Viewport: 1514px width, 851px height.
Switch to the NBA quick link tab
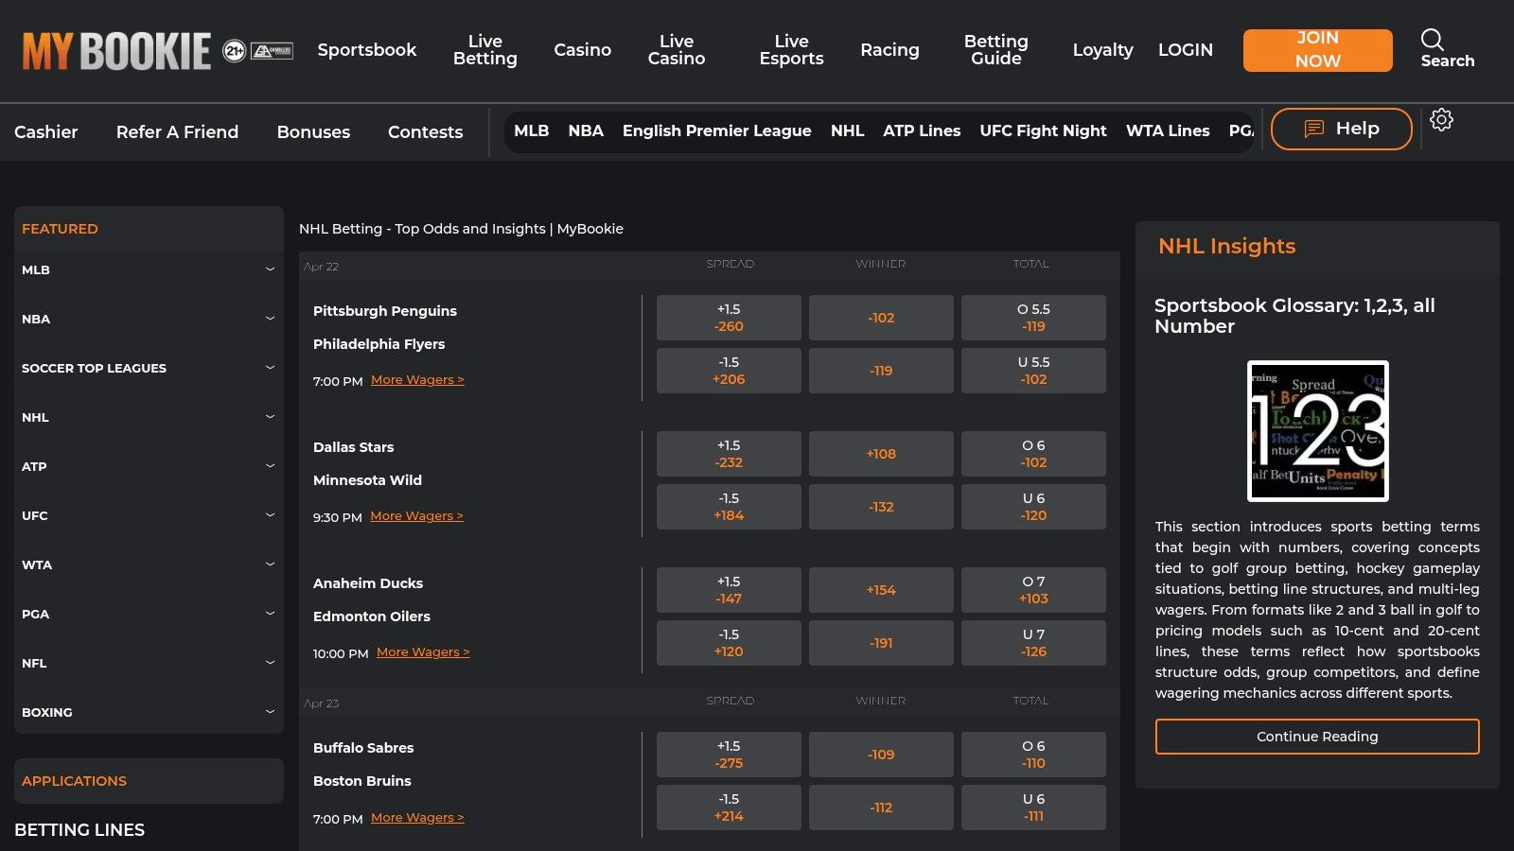tap(586, 130)
